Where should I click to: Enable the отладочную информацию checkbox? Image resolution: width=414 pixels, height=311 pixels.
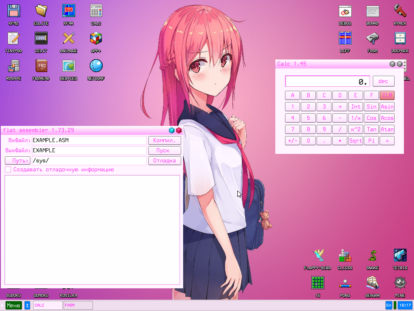(x=8, y=169)
